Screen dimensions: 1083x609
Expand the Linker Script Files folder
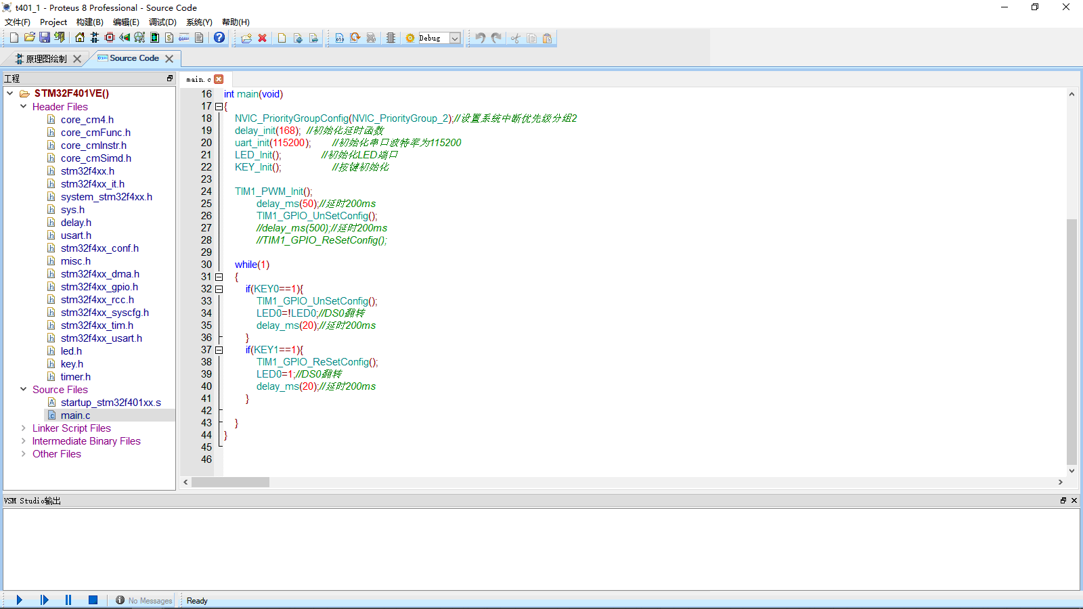[x=23, y=428]
